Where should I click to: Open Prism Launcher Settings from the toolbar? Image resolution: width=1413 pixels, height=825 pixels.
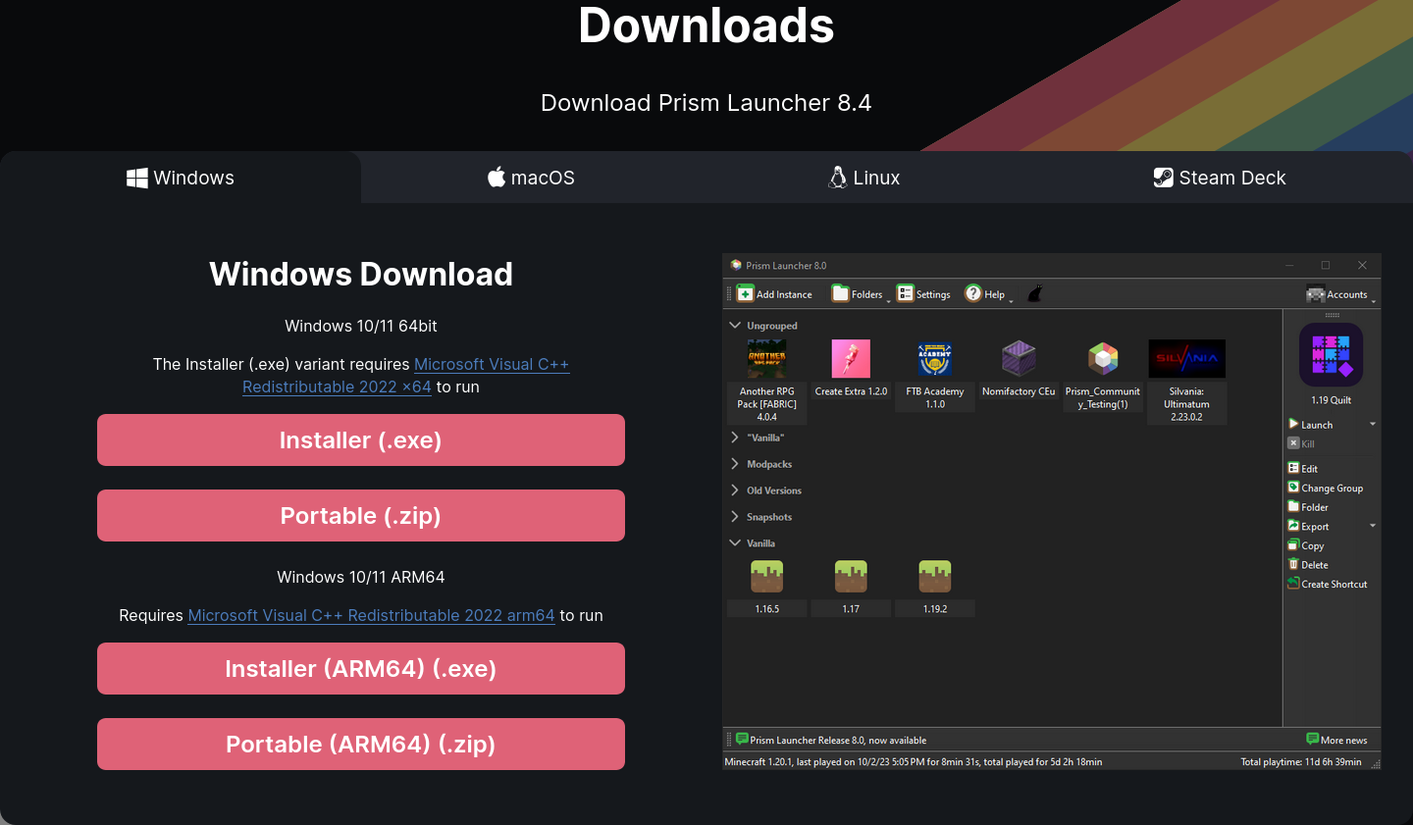[x=921, y=292]
